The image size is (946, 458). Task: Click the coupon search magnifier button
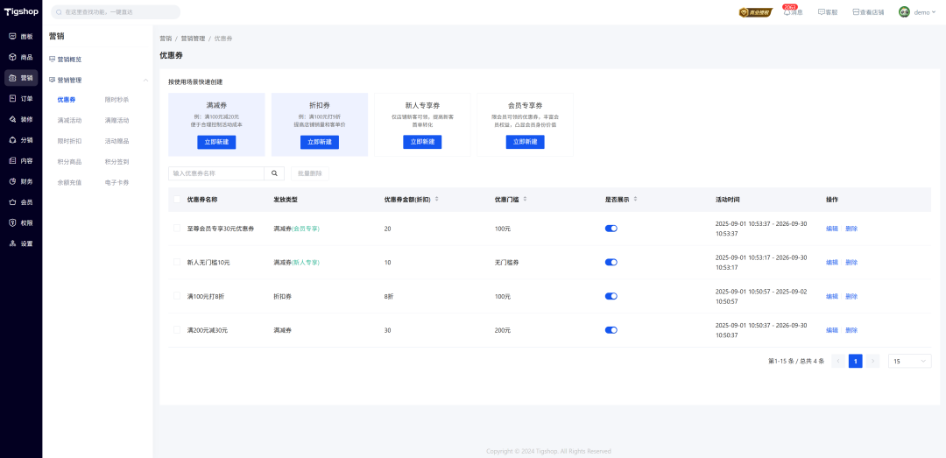274,173
